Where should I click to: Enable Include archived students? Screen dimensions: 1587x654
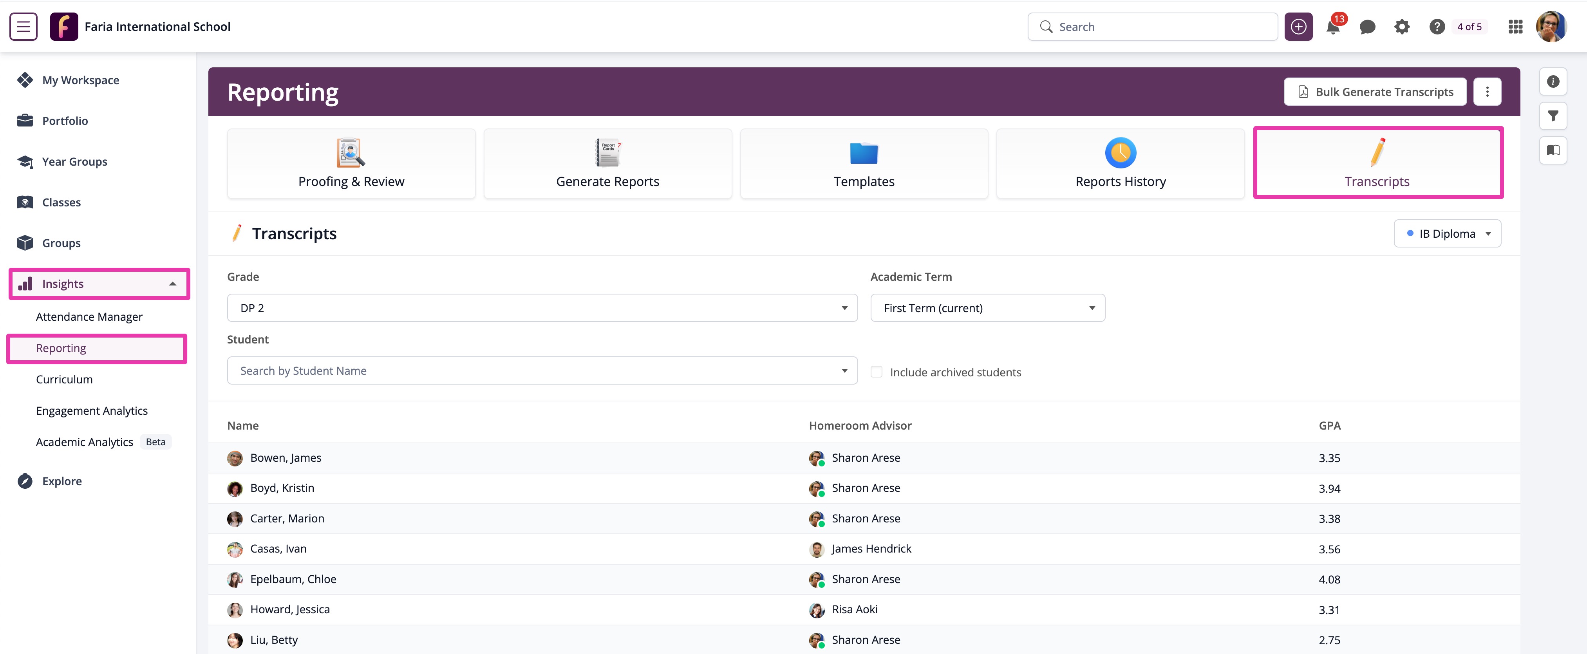click(x=877, y=371)
